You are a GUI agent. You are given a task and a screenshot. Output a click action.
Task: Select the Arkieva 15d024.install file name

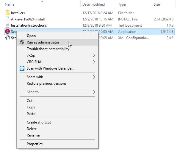[28, 19]
